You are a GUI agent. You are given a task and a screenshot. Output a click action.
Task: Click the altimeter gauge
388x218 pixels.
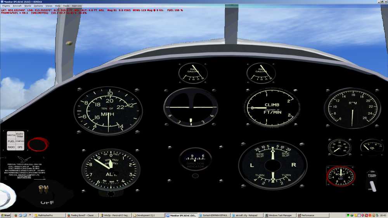point(111,170)
